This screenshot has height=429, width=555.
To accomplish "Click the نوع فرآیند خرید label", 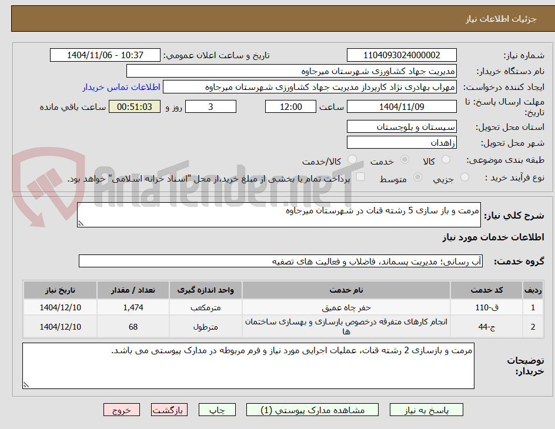I will coord(514,178).
